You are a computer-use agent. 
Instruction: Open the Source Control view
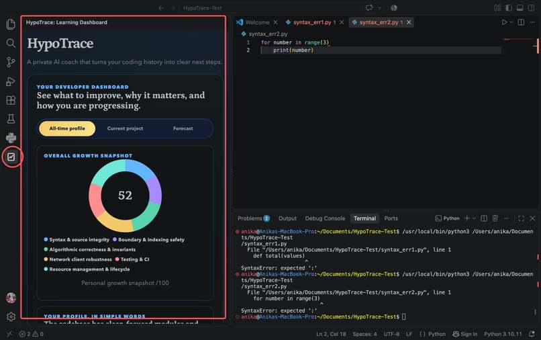pos(11,62)
